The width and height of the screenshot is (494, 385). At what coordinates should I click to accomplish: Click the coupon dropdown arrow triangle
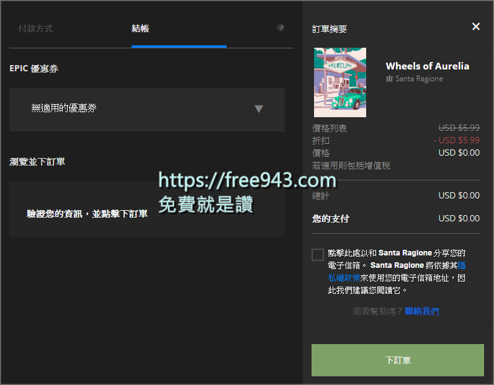coord(259,109)
